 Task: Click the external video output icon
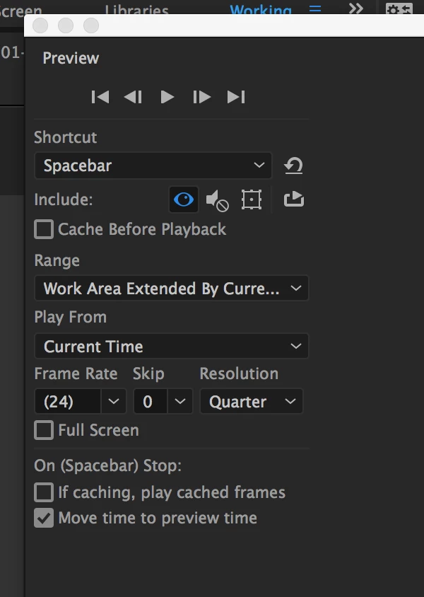(x=294, y=199)
